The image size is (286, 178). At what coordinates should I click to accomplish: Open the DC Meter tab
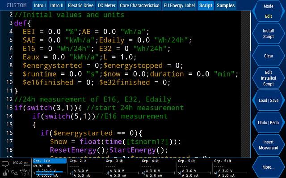[x=106, y=5]
